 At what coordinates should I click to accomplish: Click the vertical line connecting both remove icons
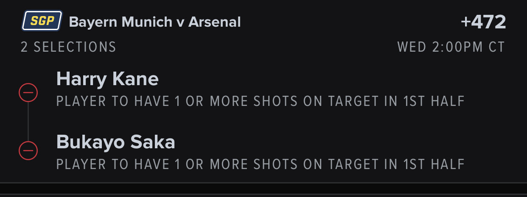(x=28, y=121)
